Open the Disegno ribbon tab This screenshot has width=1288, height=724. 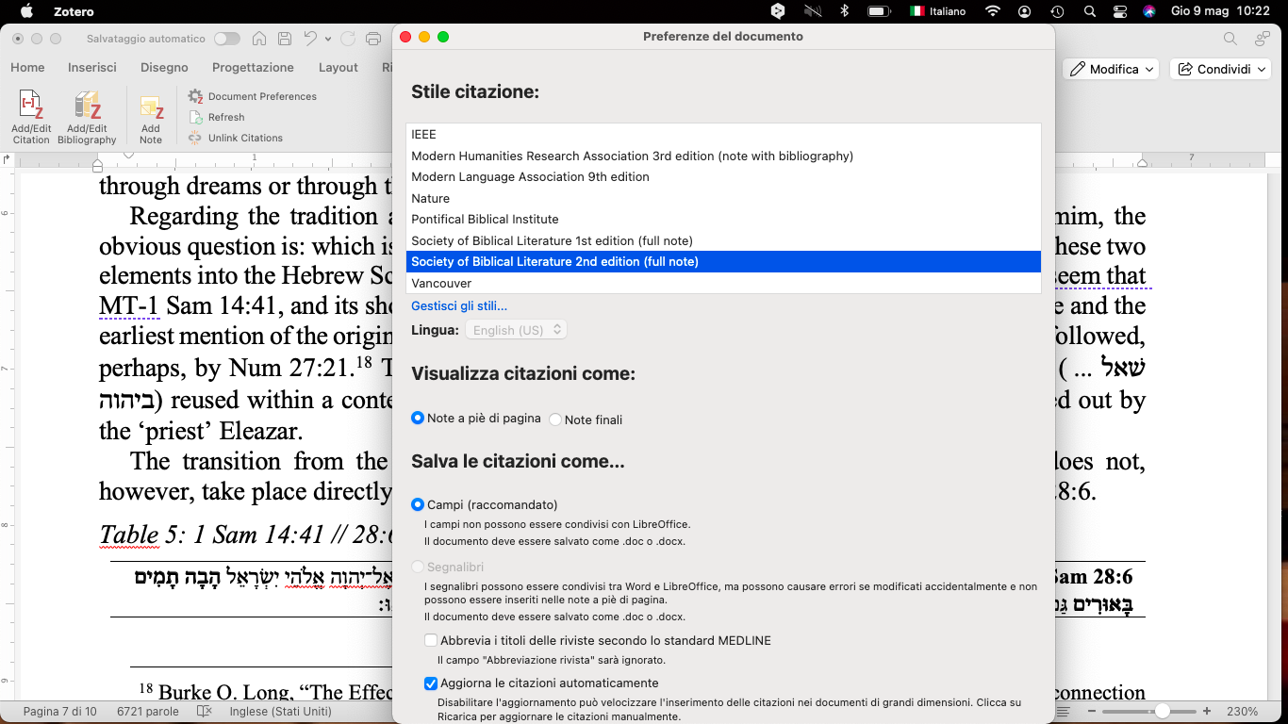[x=164, y=68]
